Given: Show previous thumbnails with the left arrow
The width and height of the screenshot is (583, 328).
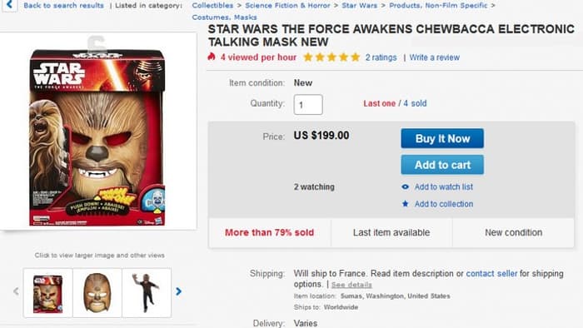Looking at the screenshot, I should tap(16, 291).
